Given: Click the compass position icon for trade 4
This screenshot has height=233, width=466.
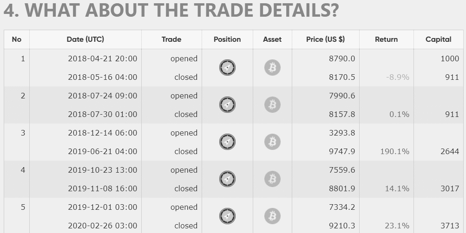Looking at the screenshot, I should [227, 179].
